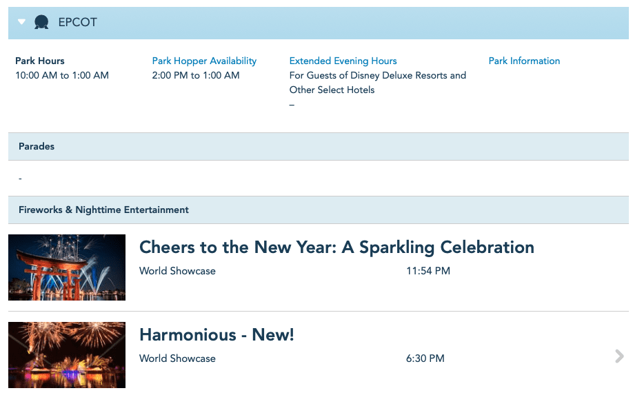Select the EPCOT header title
The width and height of the screenshot is (633, 395).
(77, 22)
